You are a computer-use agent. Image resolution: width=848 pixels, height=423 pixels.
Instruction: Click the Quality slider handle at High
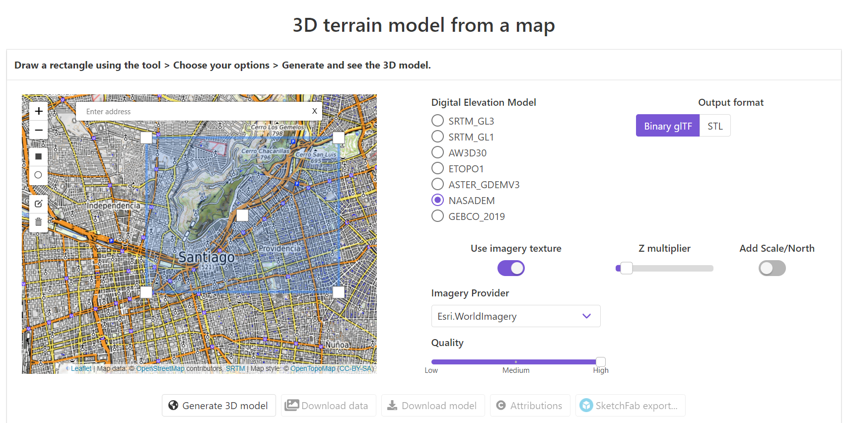pyautogui.click(x=601, y=361)
